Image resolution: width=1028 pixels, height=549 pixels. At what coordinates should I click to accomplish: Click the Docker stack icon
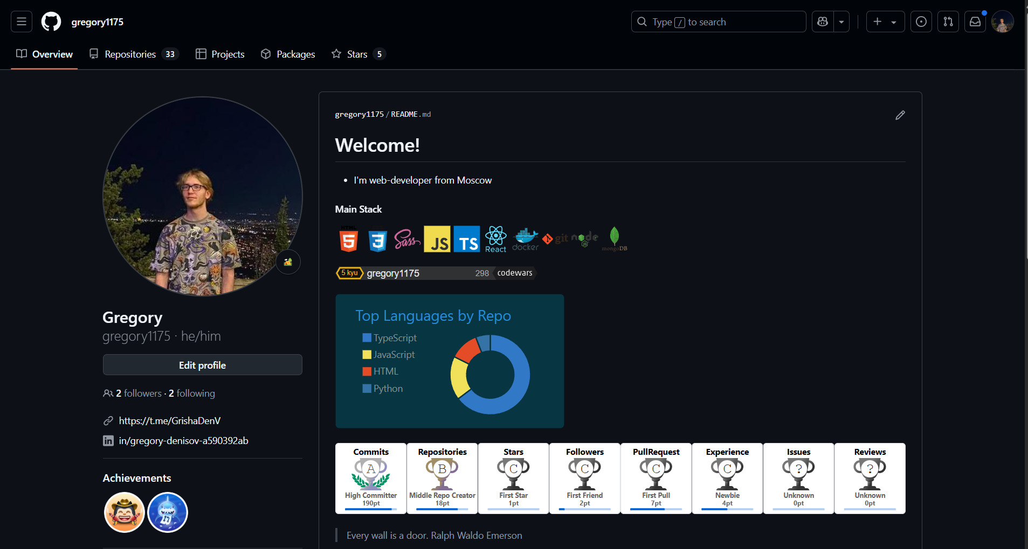[526, 240]
